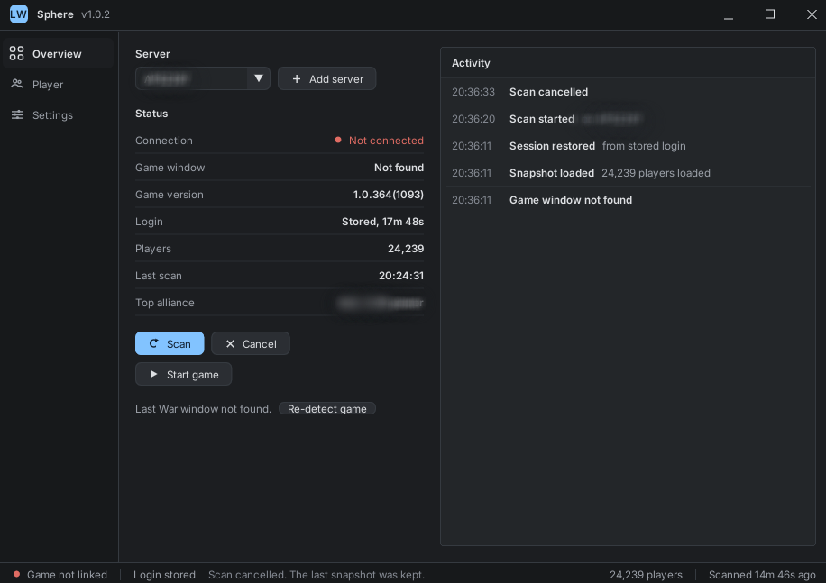
Task: Close the Sphere window
Action: click(812, 14)
